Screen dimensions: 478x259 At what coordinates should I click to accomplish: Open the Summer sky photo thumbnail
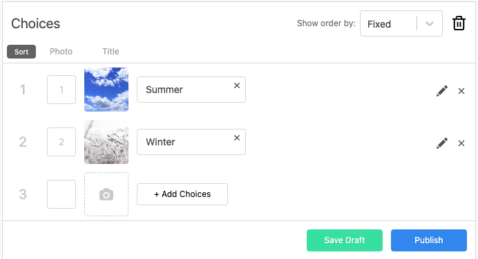click(x=106, y=90)
